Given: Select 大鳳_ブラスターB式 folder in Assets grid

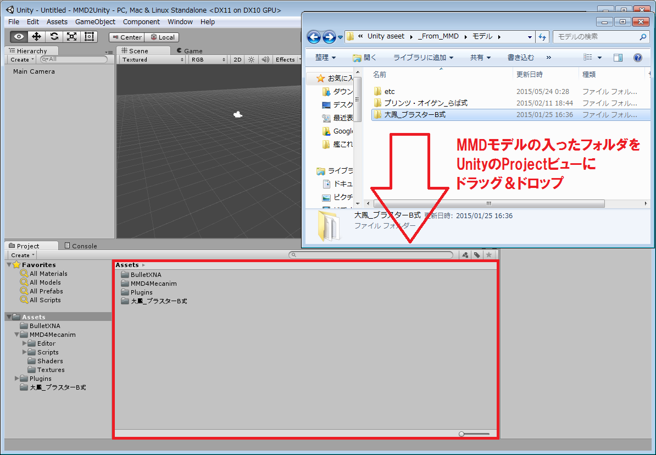Looking at the screenshot, I should pyautogui.click(x=153, y=301).
